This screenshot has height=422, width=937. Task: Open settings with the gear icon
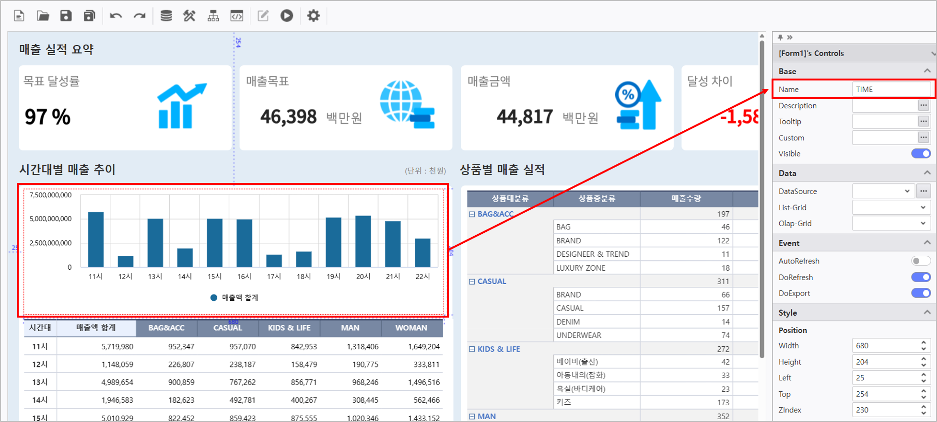click(313, 16)
